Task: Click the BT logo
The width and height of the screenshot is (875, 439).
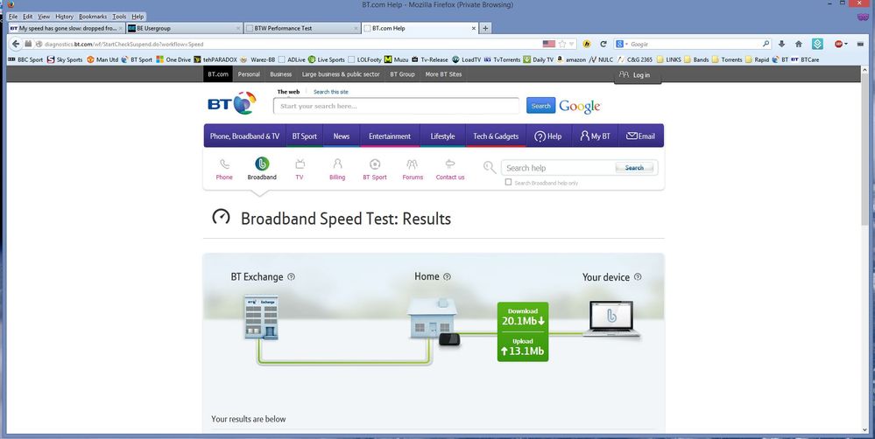Action: 232,103
